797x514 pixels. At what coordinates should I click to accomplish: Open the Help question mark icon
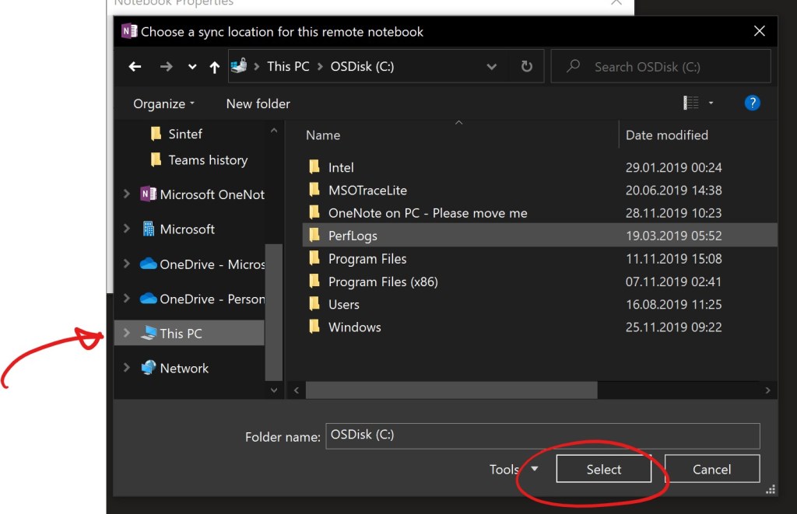752,103
